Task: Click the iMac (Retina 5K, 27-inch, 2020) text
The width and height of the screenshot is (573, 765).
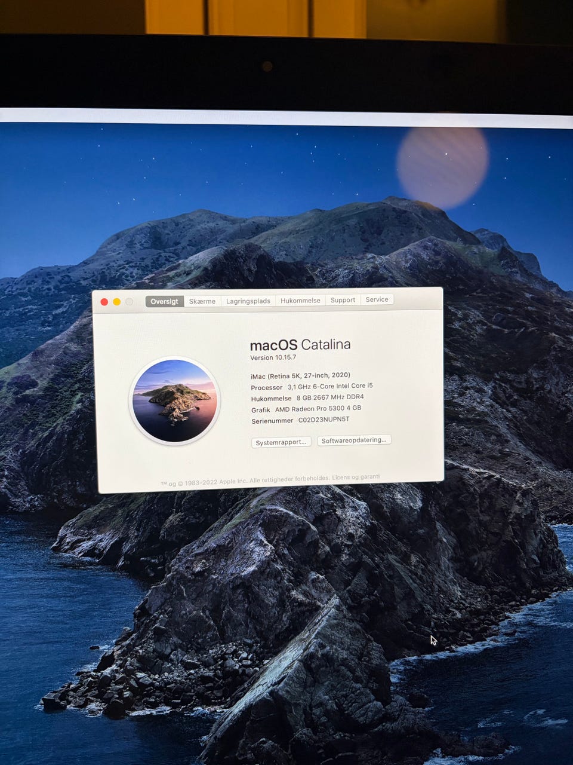Action: (x=300, y=375)
